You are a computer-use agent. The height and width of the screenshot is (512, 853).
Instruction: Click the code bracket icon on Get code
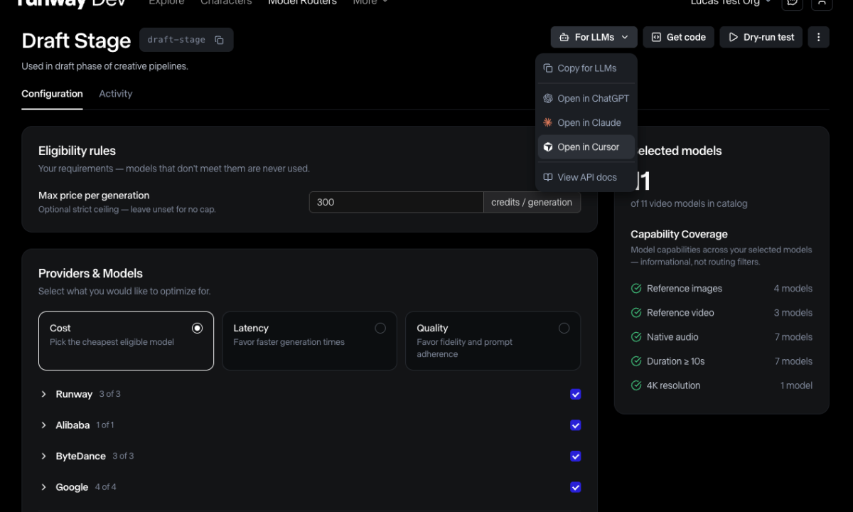[656, 37]
